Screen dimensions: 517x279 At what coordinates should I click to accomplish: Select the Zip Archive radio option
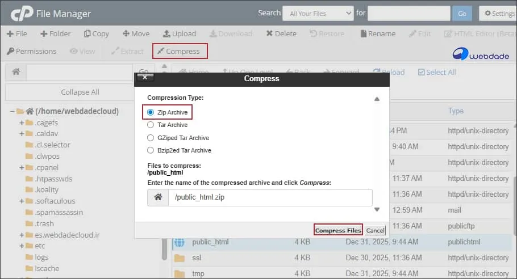tap(151, 112)
